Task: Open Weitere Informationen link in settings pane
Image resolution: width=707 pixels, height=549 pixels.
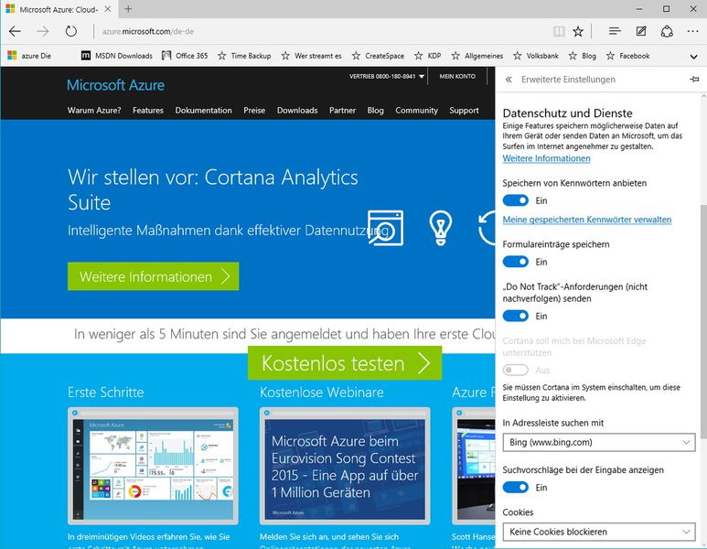Action: tap(546, 158)
